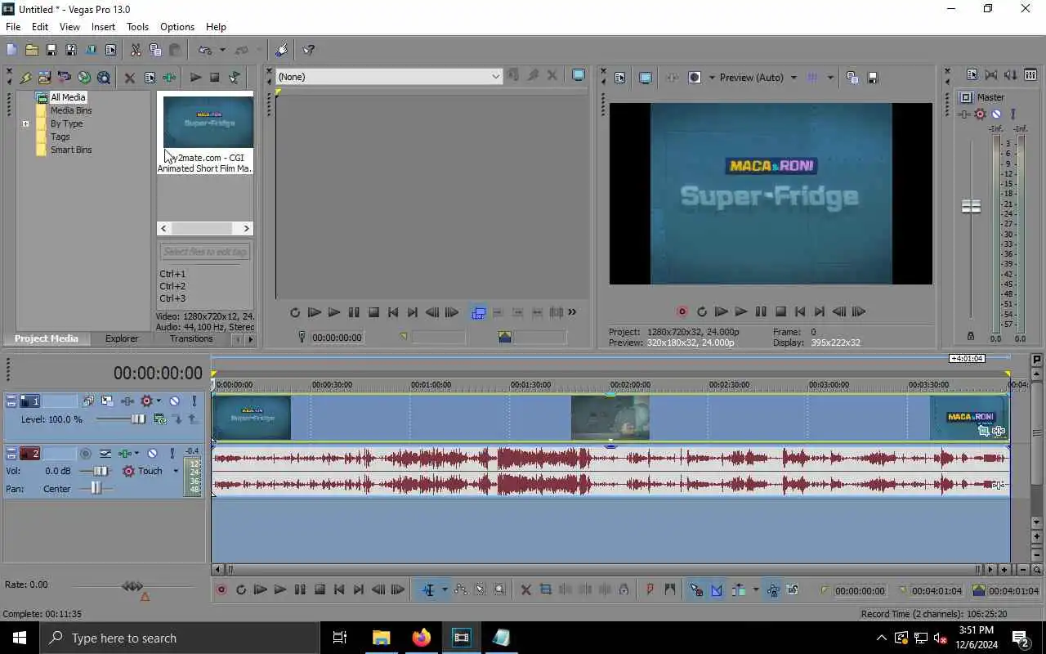Delete selected events with timeline X
Viewport: 1046px width, 654px height.
click(525, 589)
